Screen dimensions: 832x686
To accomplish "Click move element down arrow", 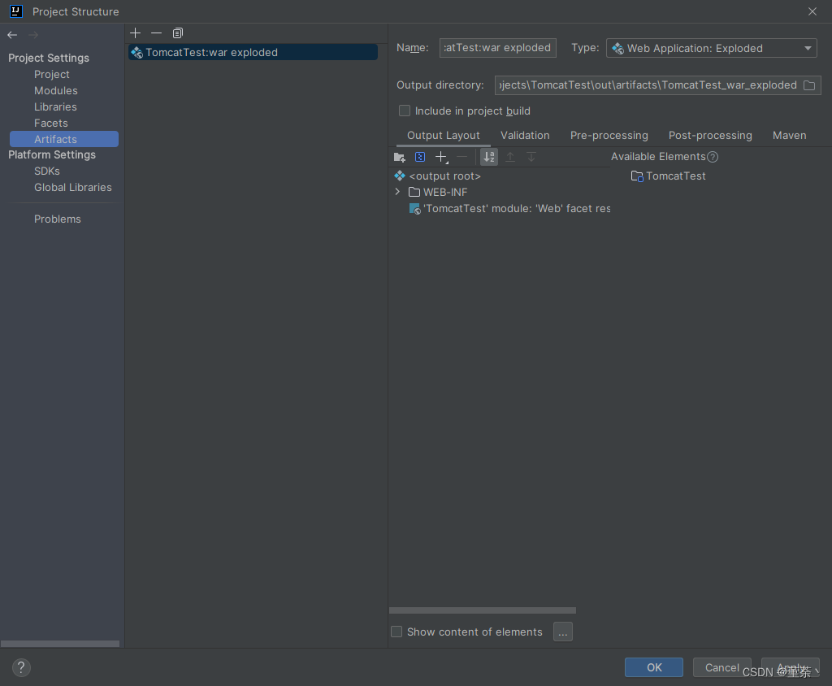I will coord(531,157).
